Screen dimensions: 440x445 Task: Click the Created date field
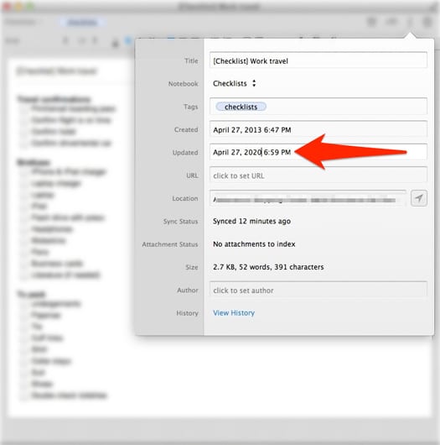point(318,129)
